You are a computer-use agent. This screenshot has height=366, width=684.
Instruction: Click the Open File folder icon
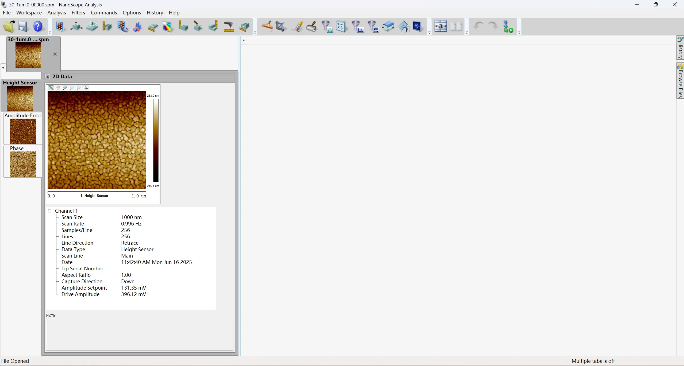click(x=9, y=26)
